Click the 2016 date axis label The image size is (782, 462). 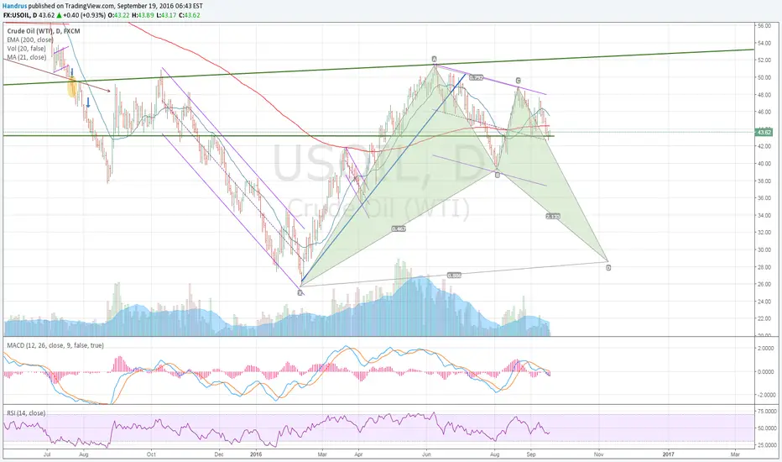(256, 454)
